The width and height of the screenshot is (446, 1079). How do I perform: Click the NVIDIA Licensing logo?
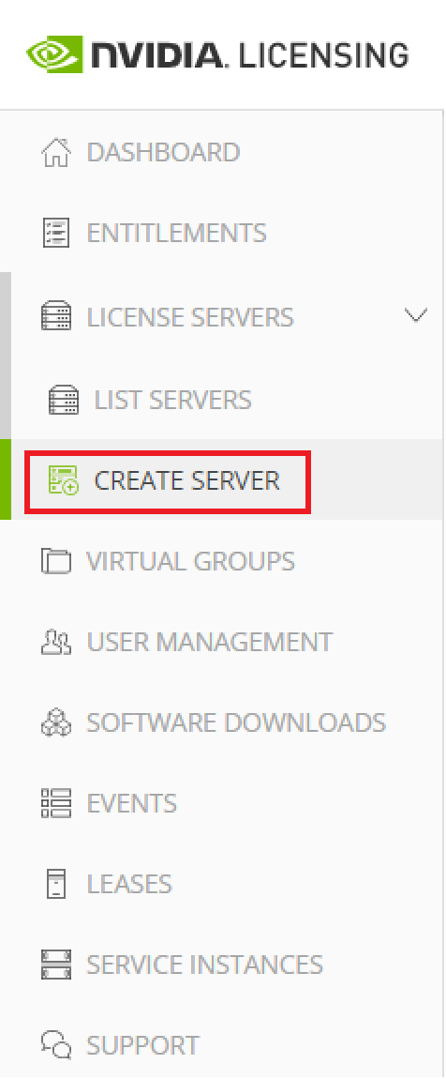[217, 54]
